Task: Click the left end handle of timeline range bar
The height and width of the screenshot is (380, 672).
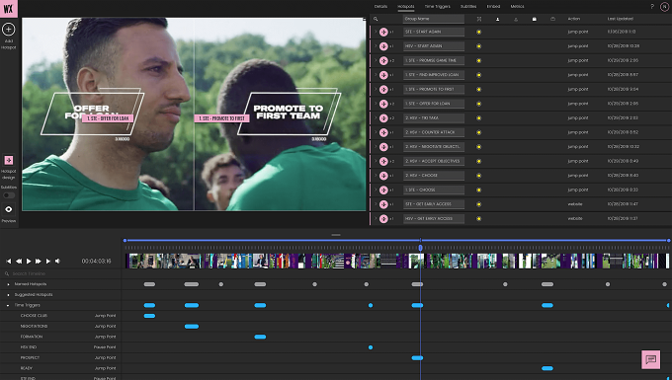Action: [x=125, y=241]
